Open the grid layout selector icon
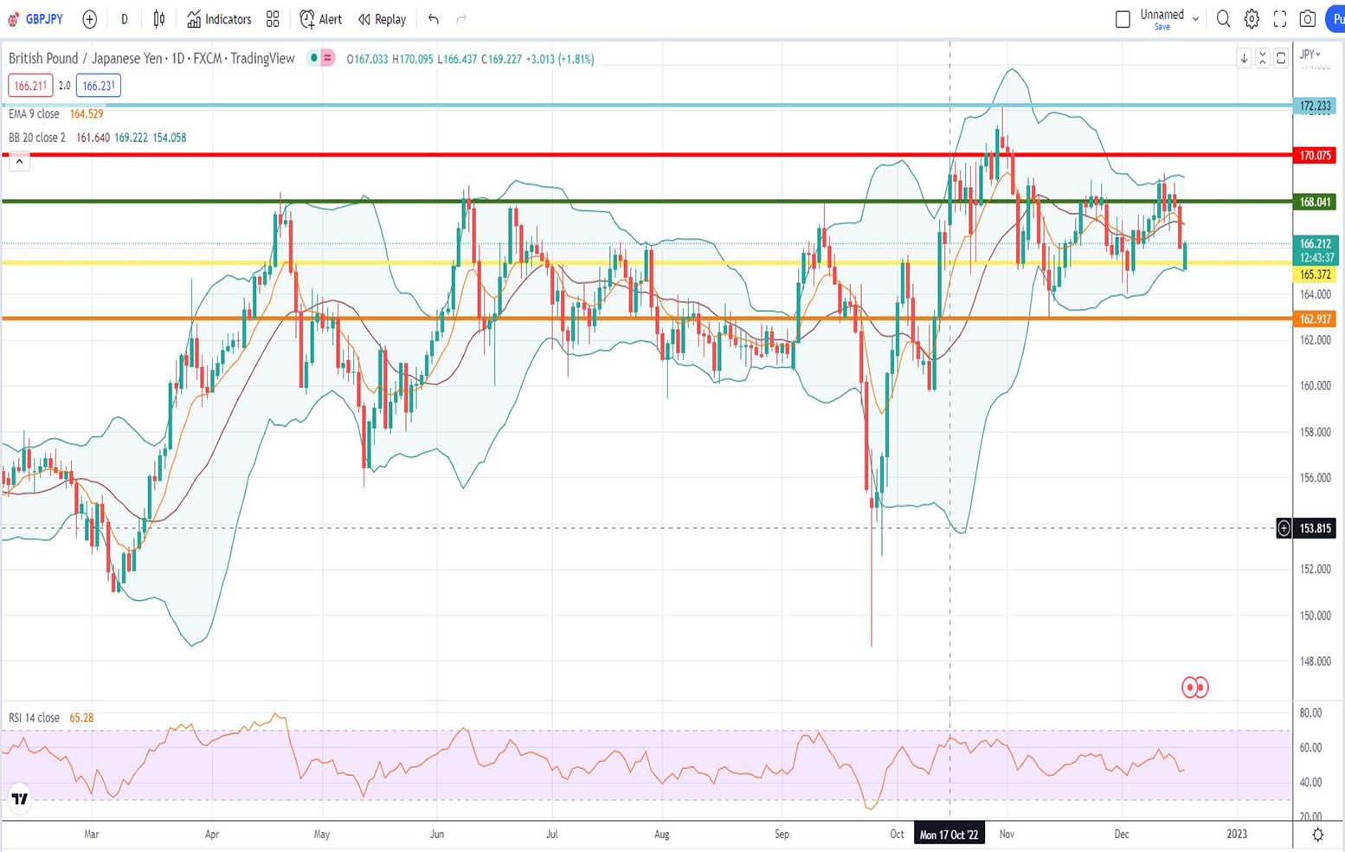Viewport: 1345px width, 852px height. tap(272, 18)
